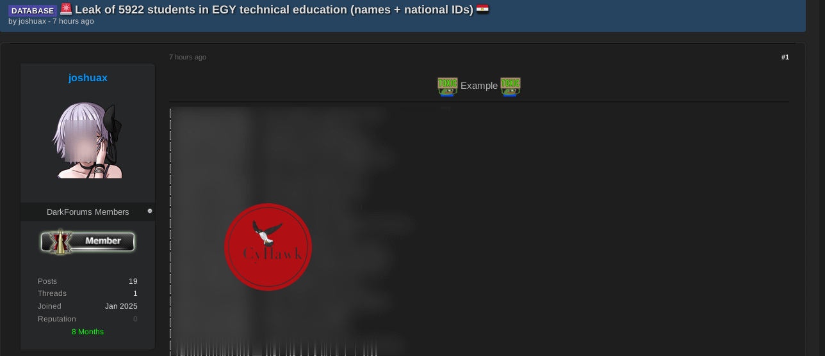The height and width of the screenshot is (356, 825).
Task: Click the Egypt flag emoji in title
Action: pos(482,9)
